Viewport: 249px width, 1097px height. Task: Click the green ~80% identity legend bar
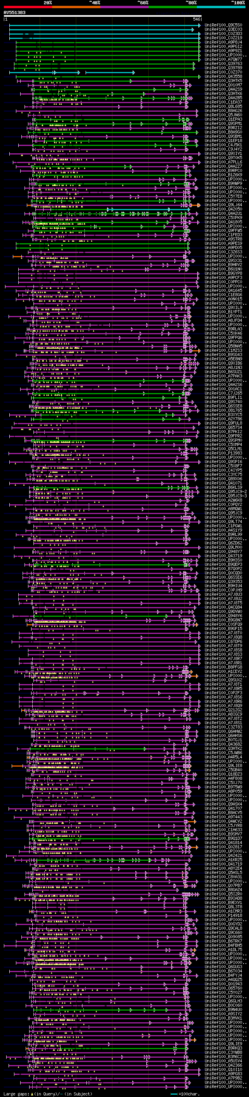(173, 7)
